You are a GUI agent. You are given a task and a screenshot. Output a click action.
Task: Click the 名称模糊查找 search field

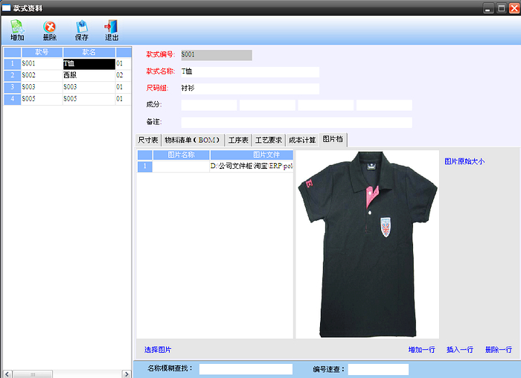(x=246, y=369)
